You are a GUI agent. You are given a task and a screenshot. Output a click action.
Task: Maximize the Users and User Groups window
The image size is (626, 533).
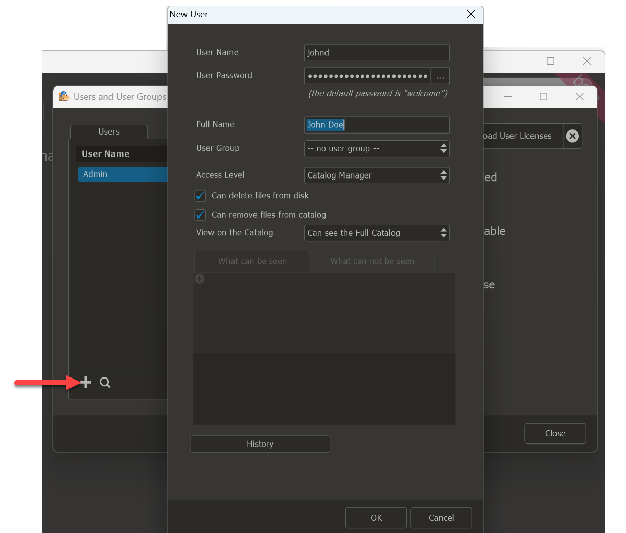tap(543, 96)
